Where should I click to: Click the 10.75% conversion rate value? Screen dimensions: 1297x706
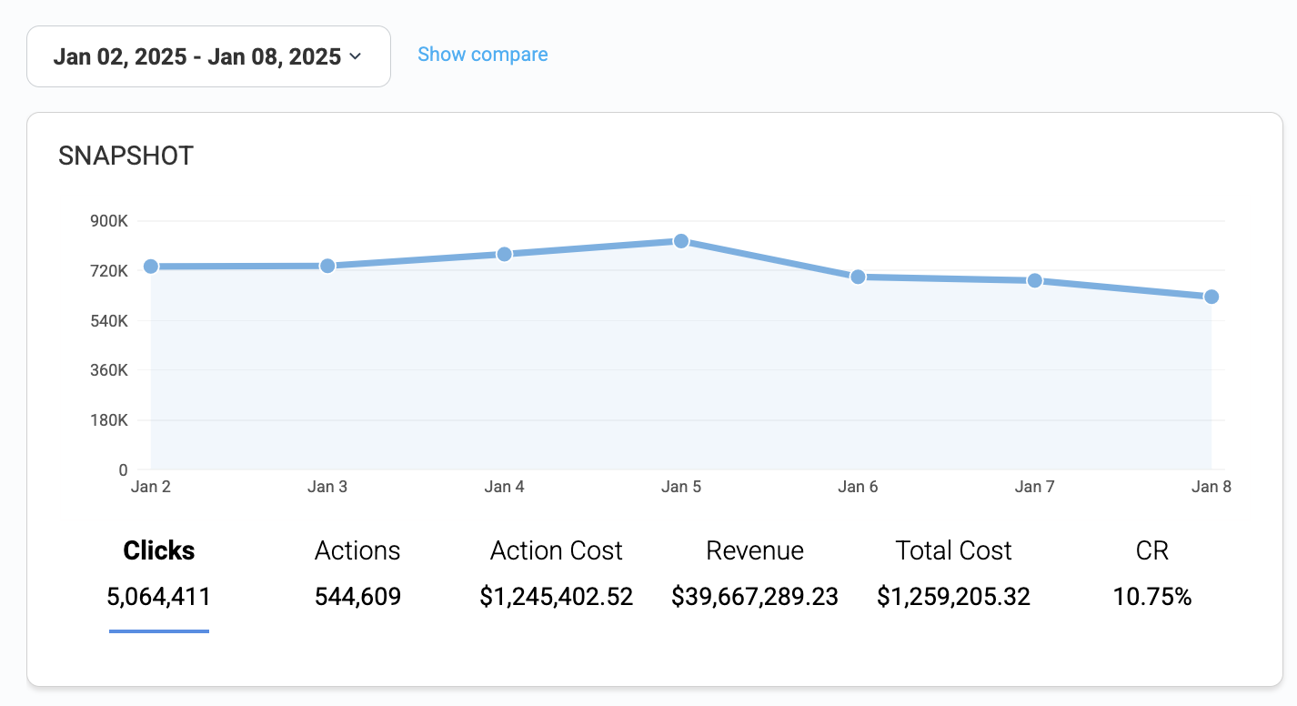1151,597
